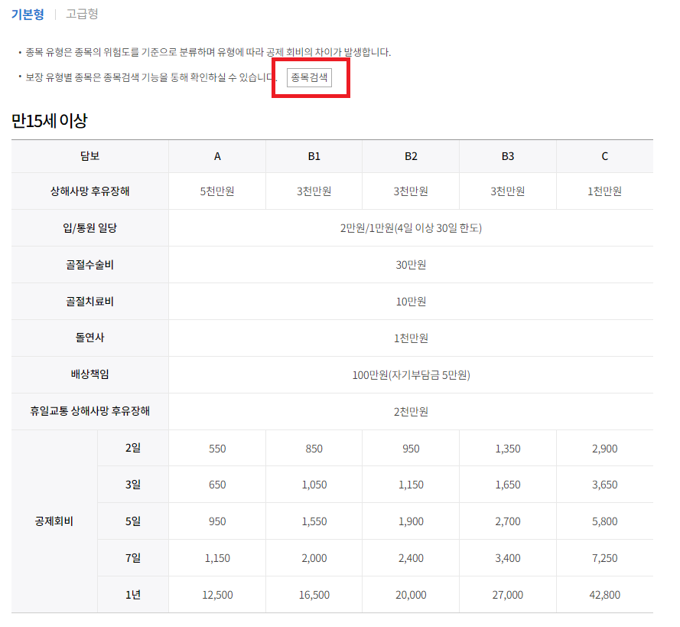
Task: Click the 7,250 fee cell
Action: (604, 558)
